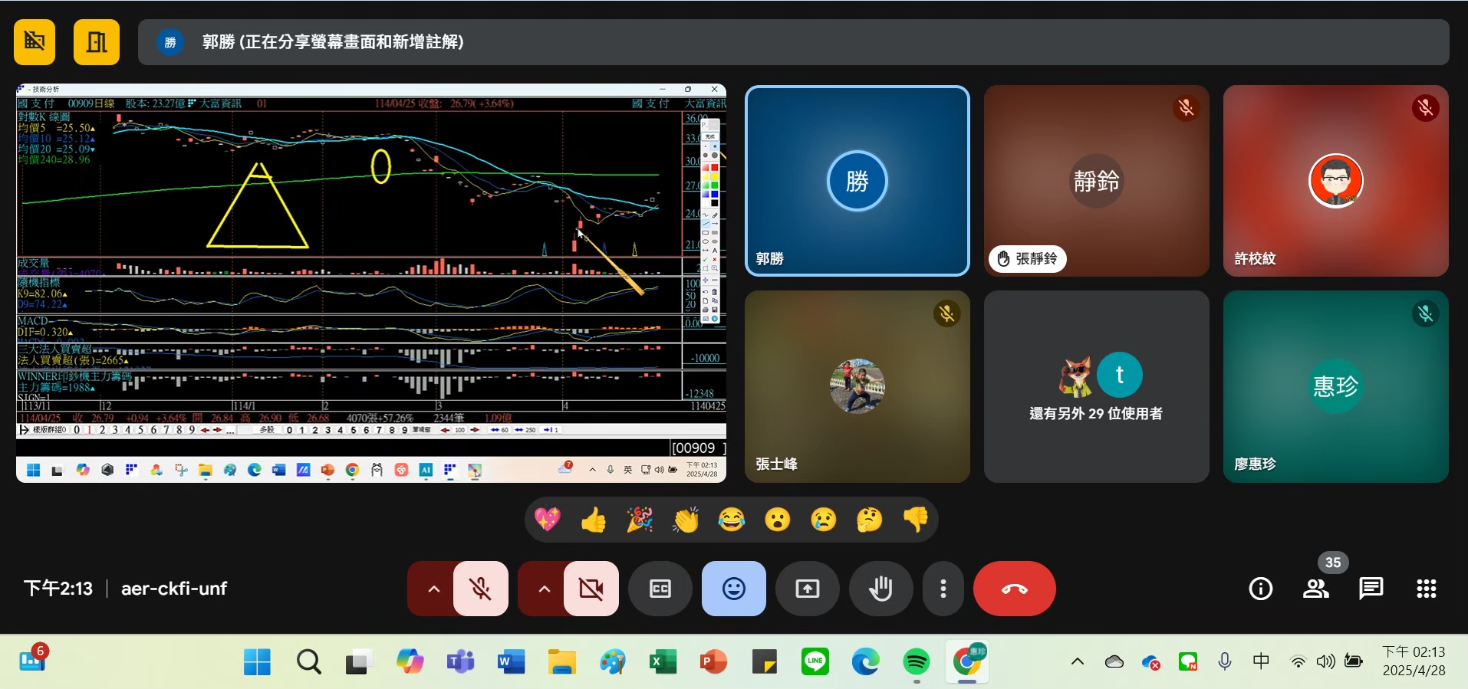Open the chat messages panel
The height and width of the screenshot is (689, 1468).
pyautogui.click(x=1371, y=589)
